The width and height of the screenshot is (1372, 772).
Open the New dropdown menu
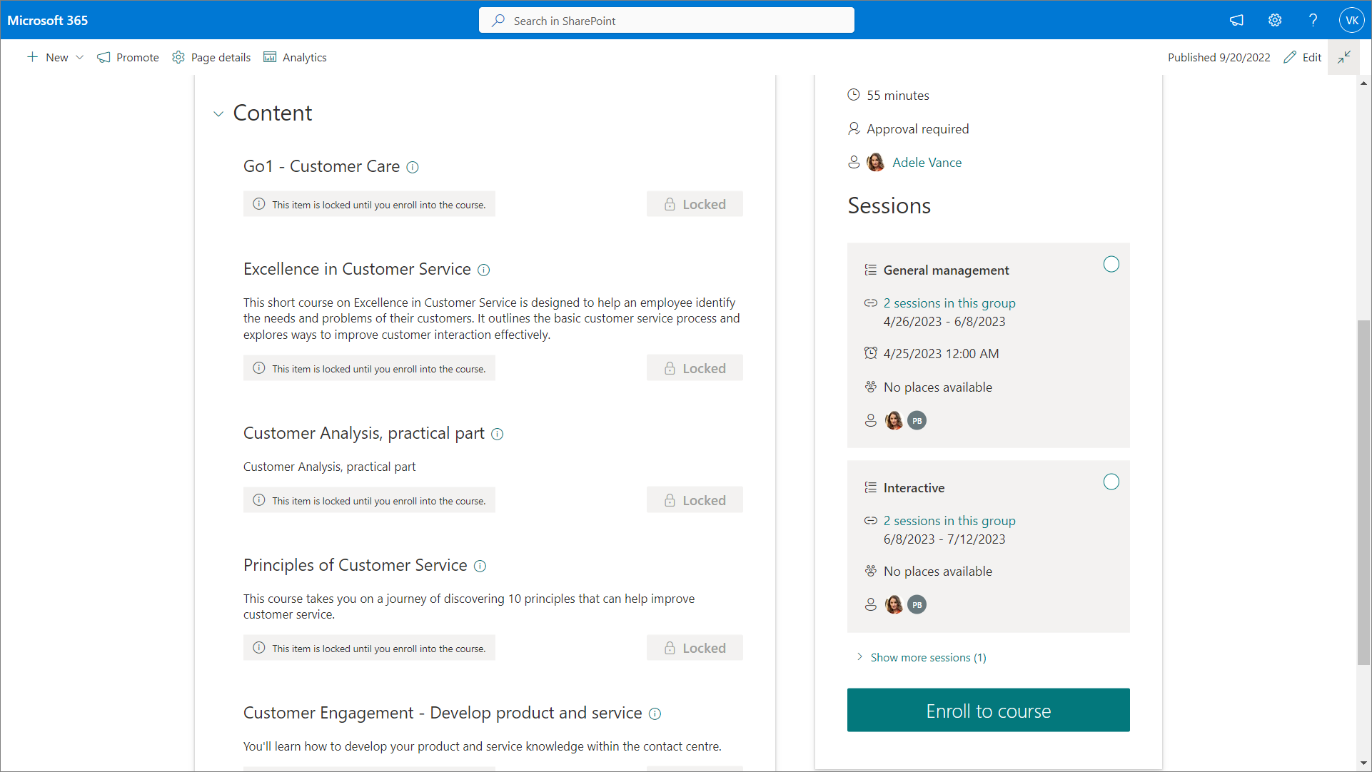[56, 57]
